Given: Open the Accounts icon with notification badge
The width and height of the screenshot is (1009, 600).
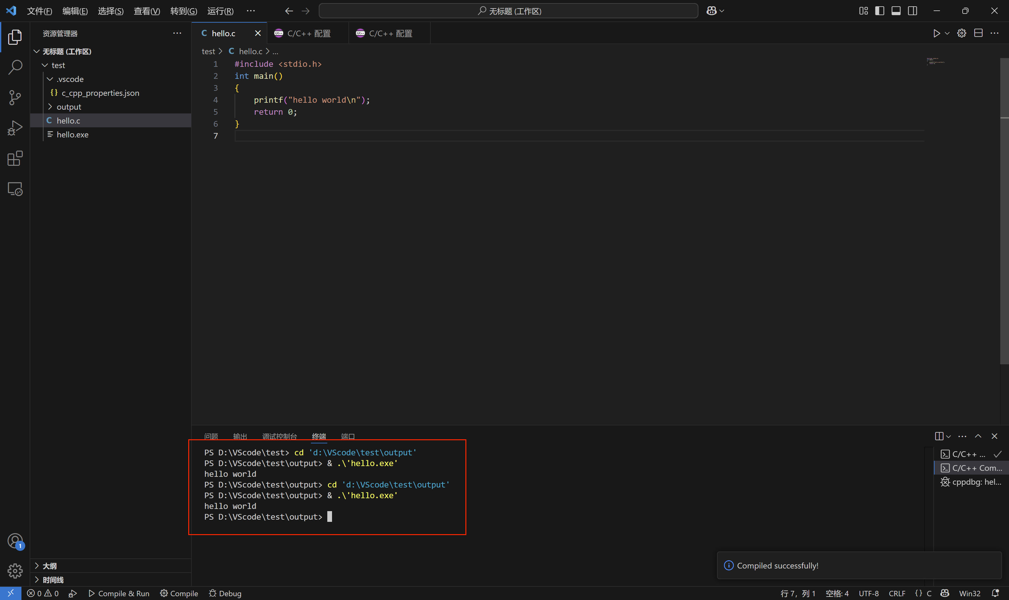Looking at the screenshot, I should [x=15, y=540].
